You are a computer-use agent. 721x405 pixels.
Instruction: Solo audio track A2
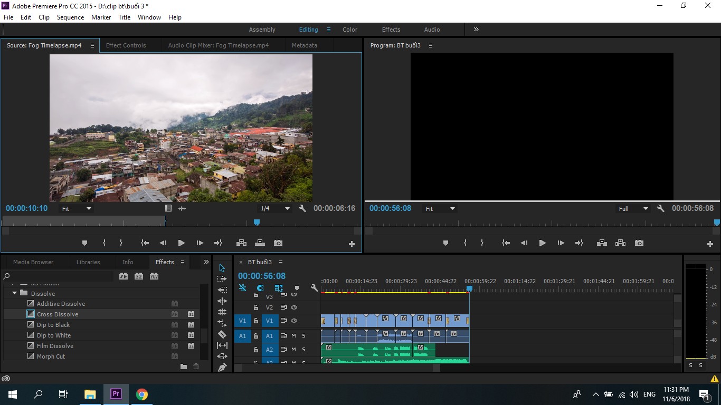point(303,350)
